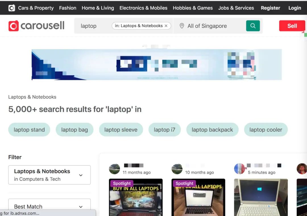Expand the Laptops & Notebooks category dropdown

(49, 175)
